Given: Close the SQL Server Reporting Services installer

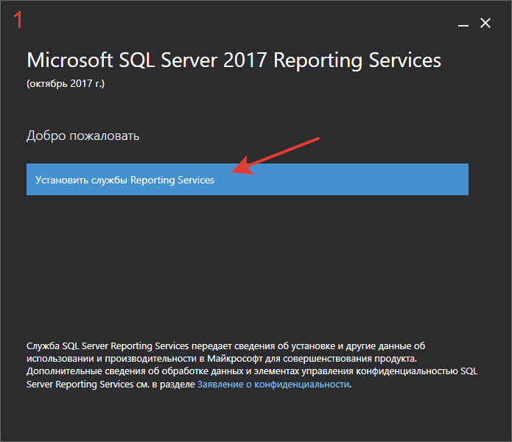Looking at the screenshot, I should [485, 23].
